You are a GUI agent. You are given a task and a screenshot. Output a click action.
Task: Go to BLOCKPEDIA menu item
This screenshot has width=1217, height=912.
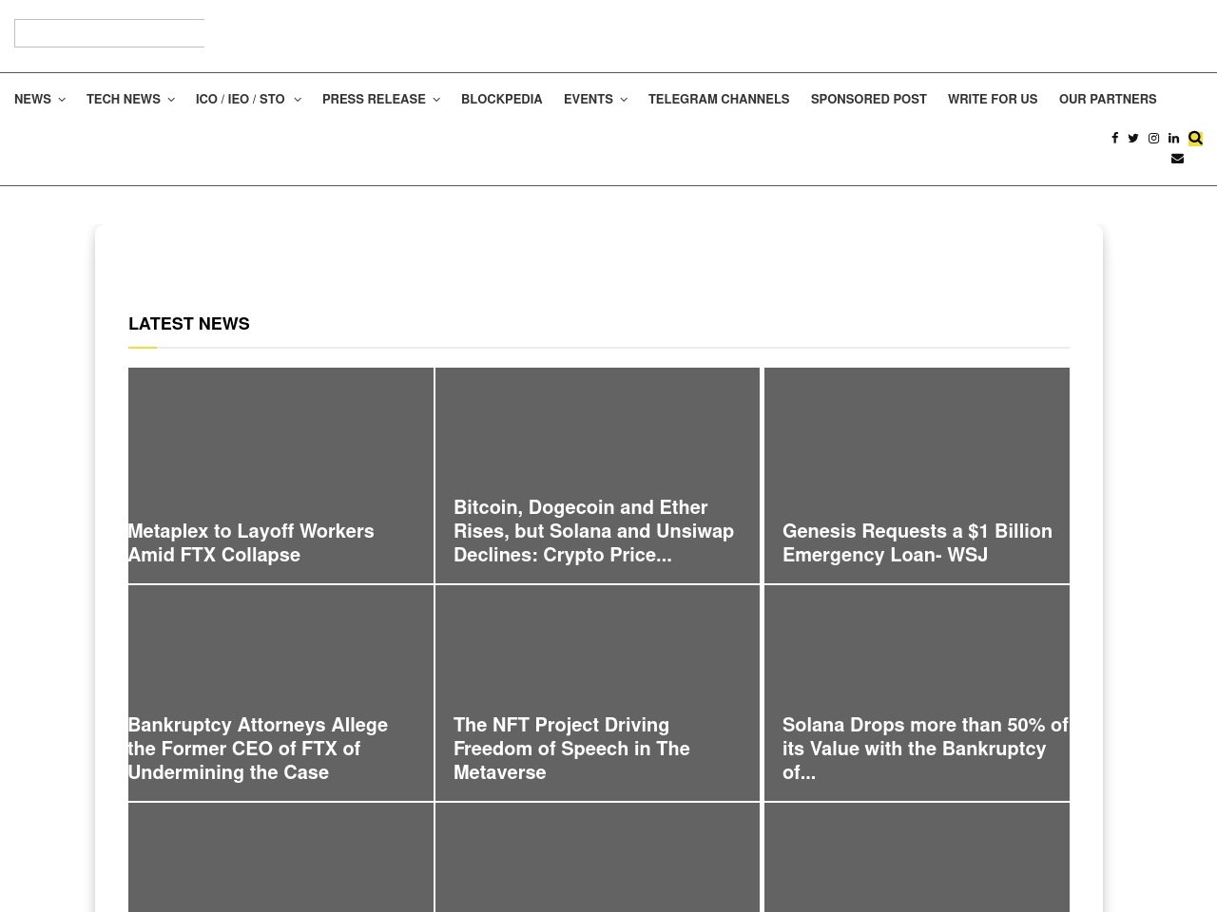(502, 99)
